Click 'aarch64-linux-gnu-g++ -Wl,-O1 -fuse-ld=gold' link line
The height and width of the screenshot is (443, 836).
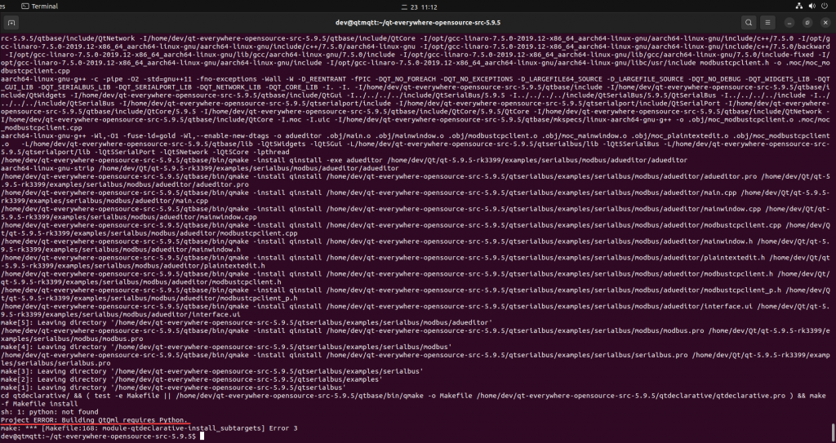pos(415,144)
